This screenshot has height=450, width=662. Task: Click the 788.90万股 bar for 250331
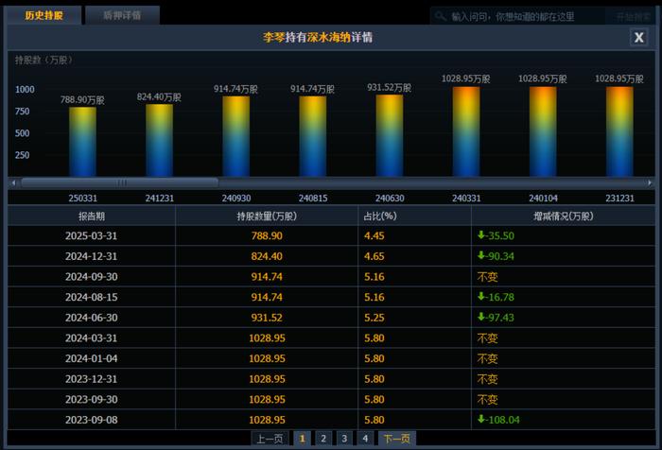pyautogui.click(x=83, y=142)
